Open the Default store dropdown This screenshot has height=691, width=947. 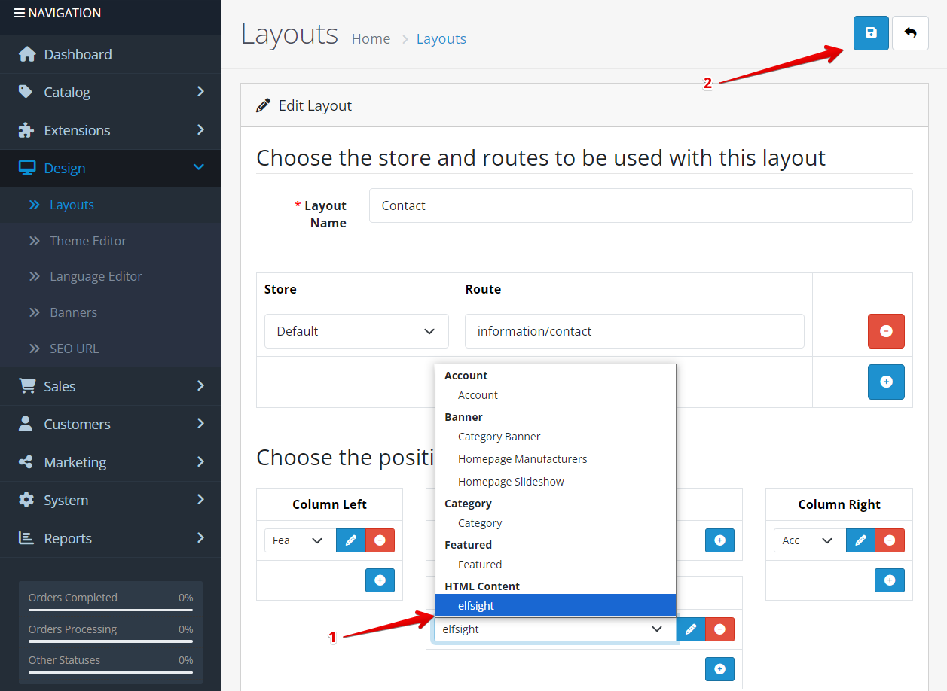tap(356, 331)
